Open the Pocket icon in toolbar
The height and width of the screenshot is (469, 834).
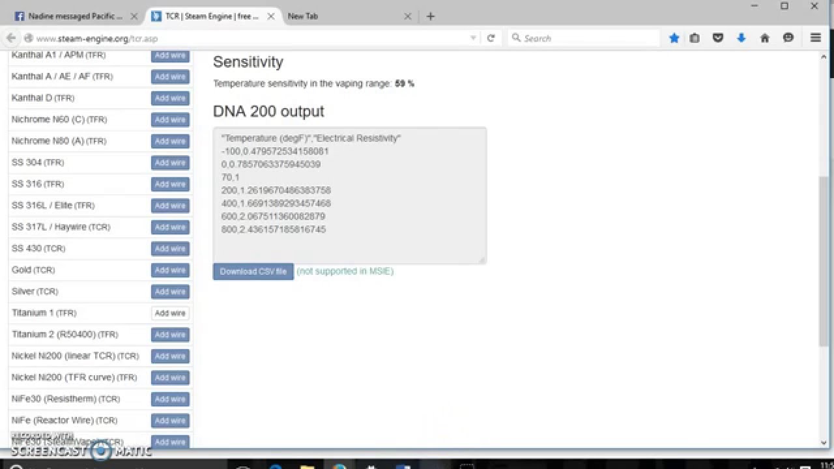(x=718, y=38)
